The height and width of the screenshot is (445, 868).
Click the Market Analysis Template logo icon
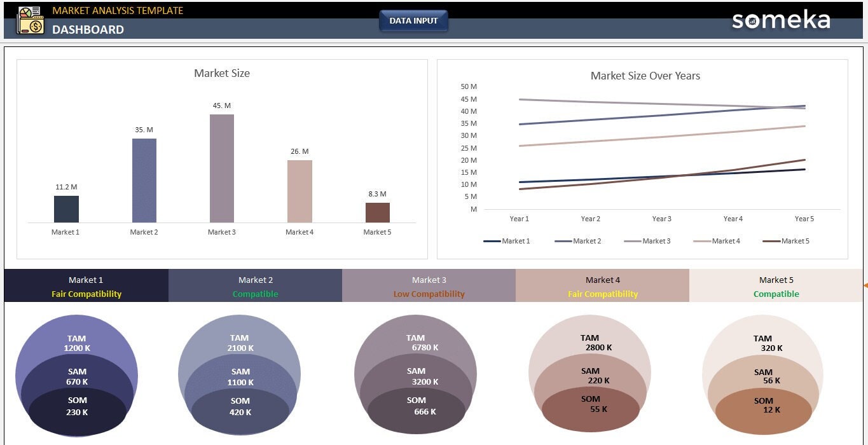(30, 20)
